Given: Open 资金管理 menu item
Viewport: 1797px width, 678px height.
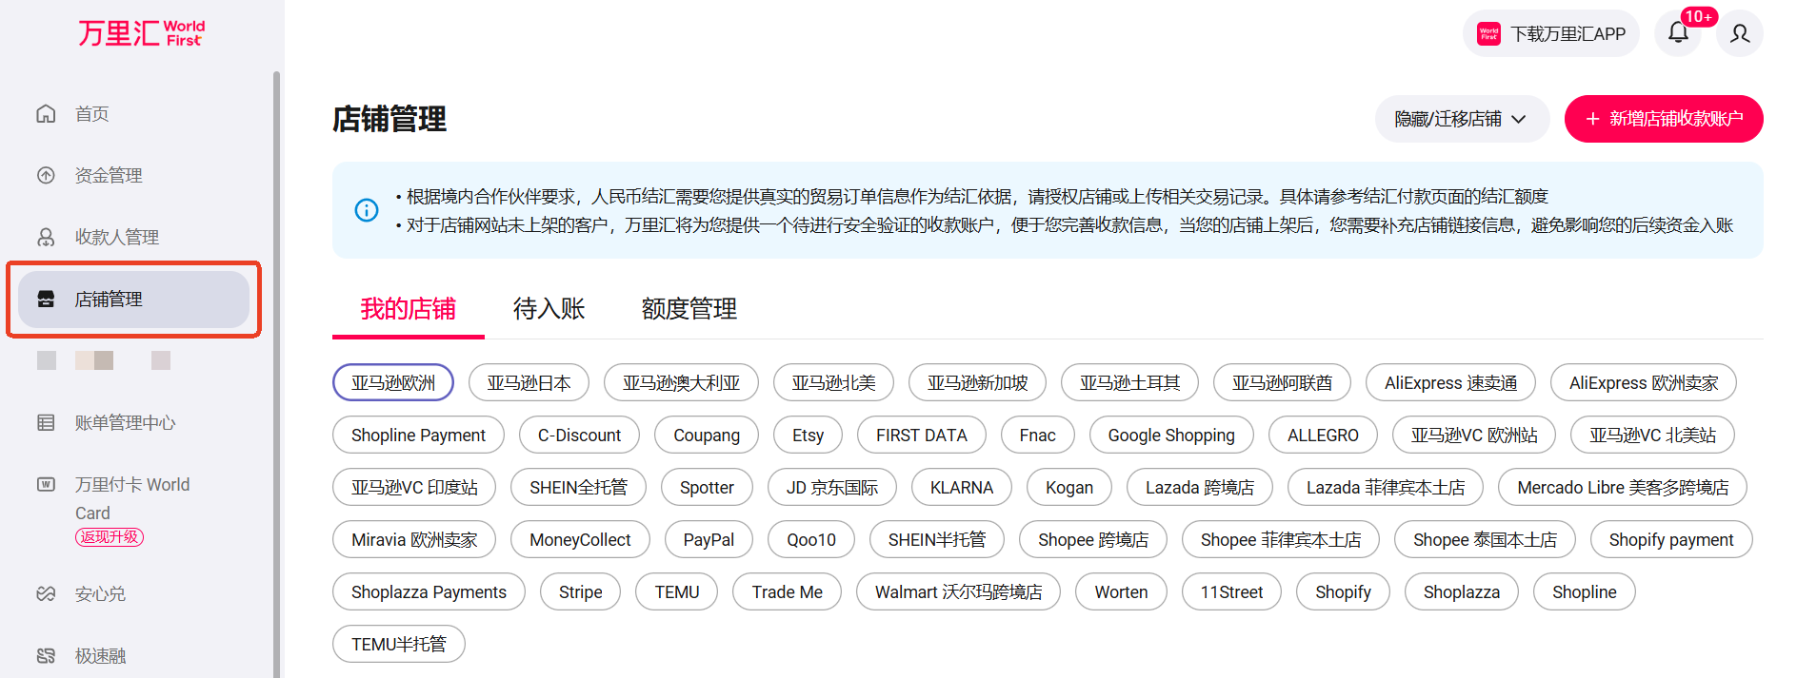Looking at the screenshot, I should coord(109,175).
